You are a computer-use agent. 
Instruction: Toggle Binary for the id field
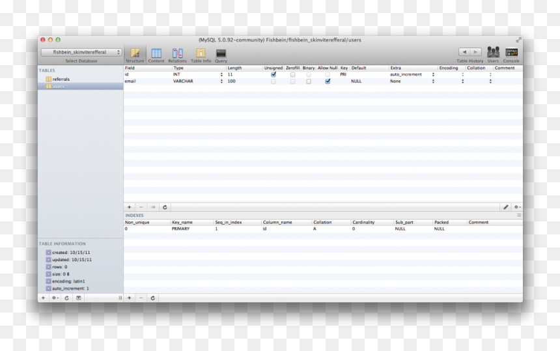309,75
